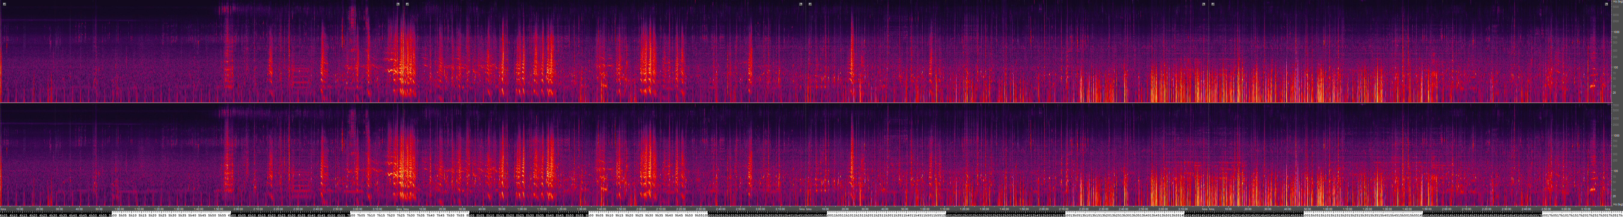Click the first clip's top-left corner handle

tap(5, 4)
